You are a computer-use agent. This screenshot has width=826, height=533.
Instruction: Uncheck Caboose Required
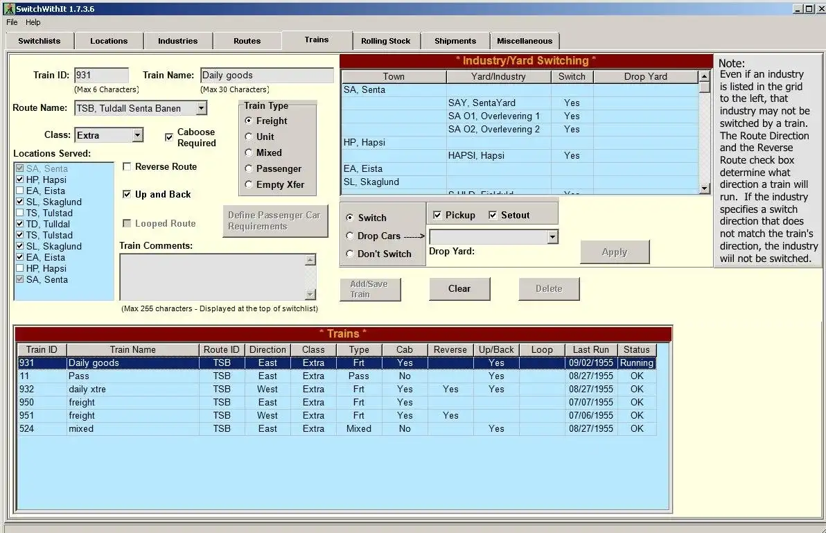coord(168,137)
